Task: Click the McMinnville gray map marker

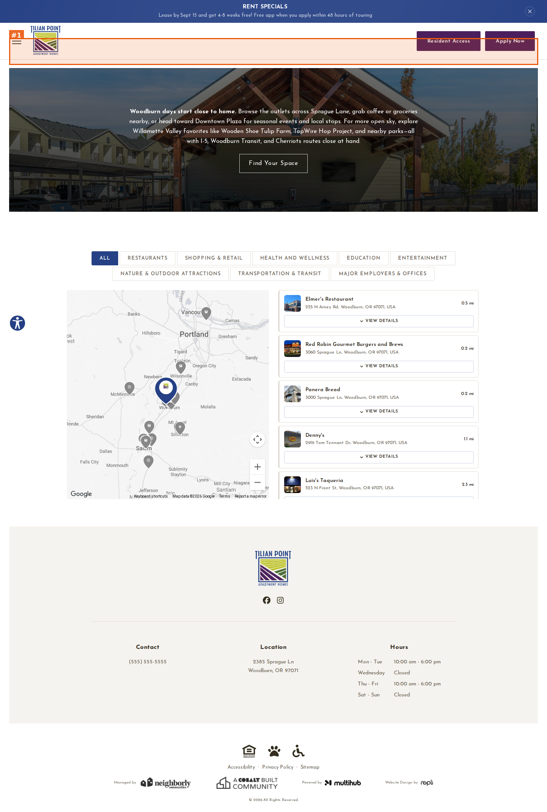Action: [x=130, y=389]
